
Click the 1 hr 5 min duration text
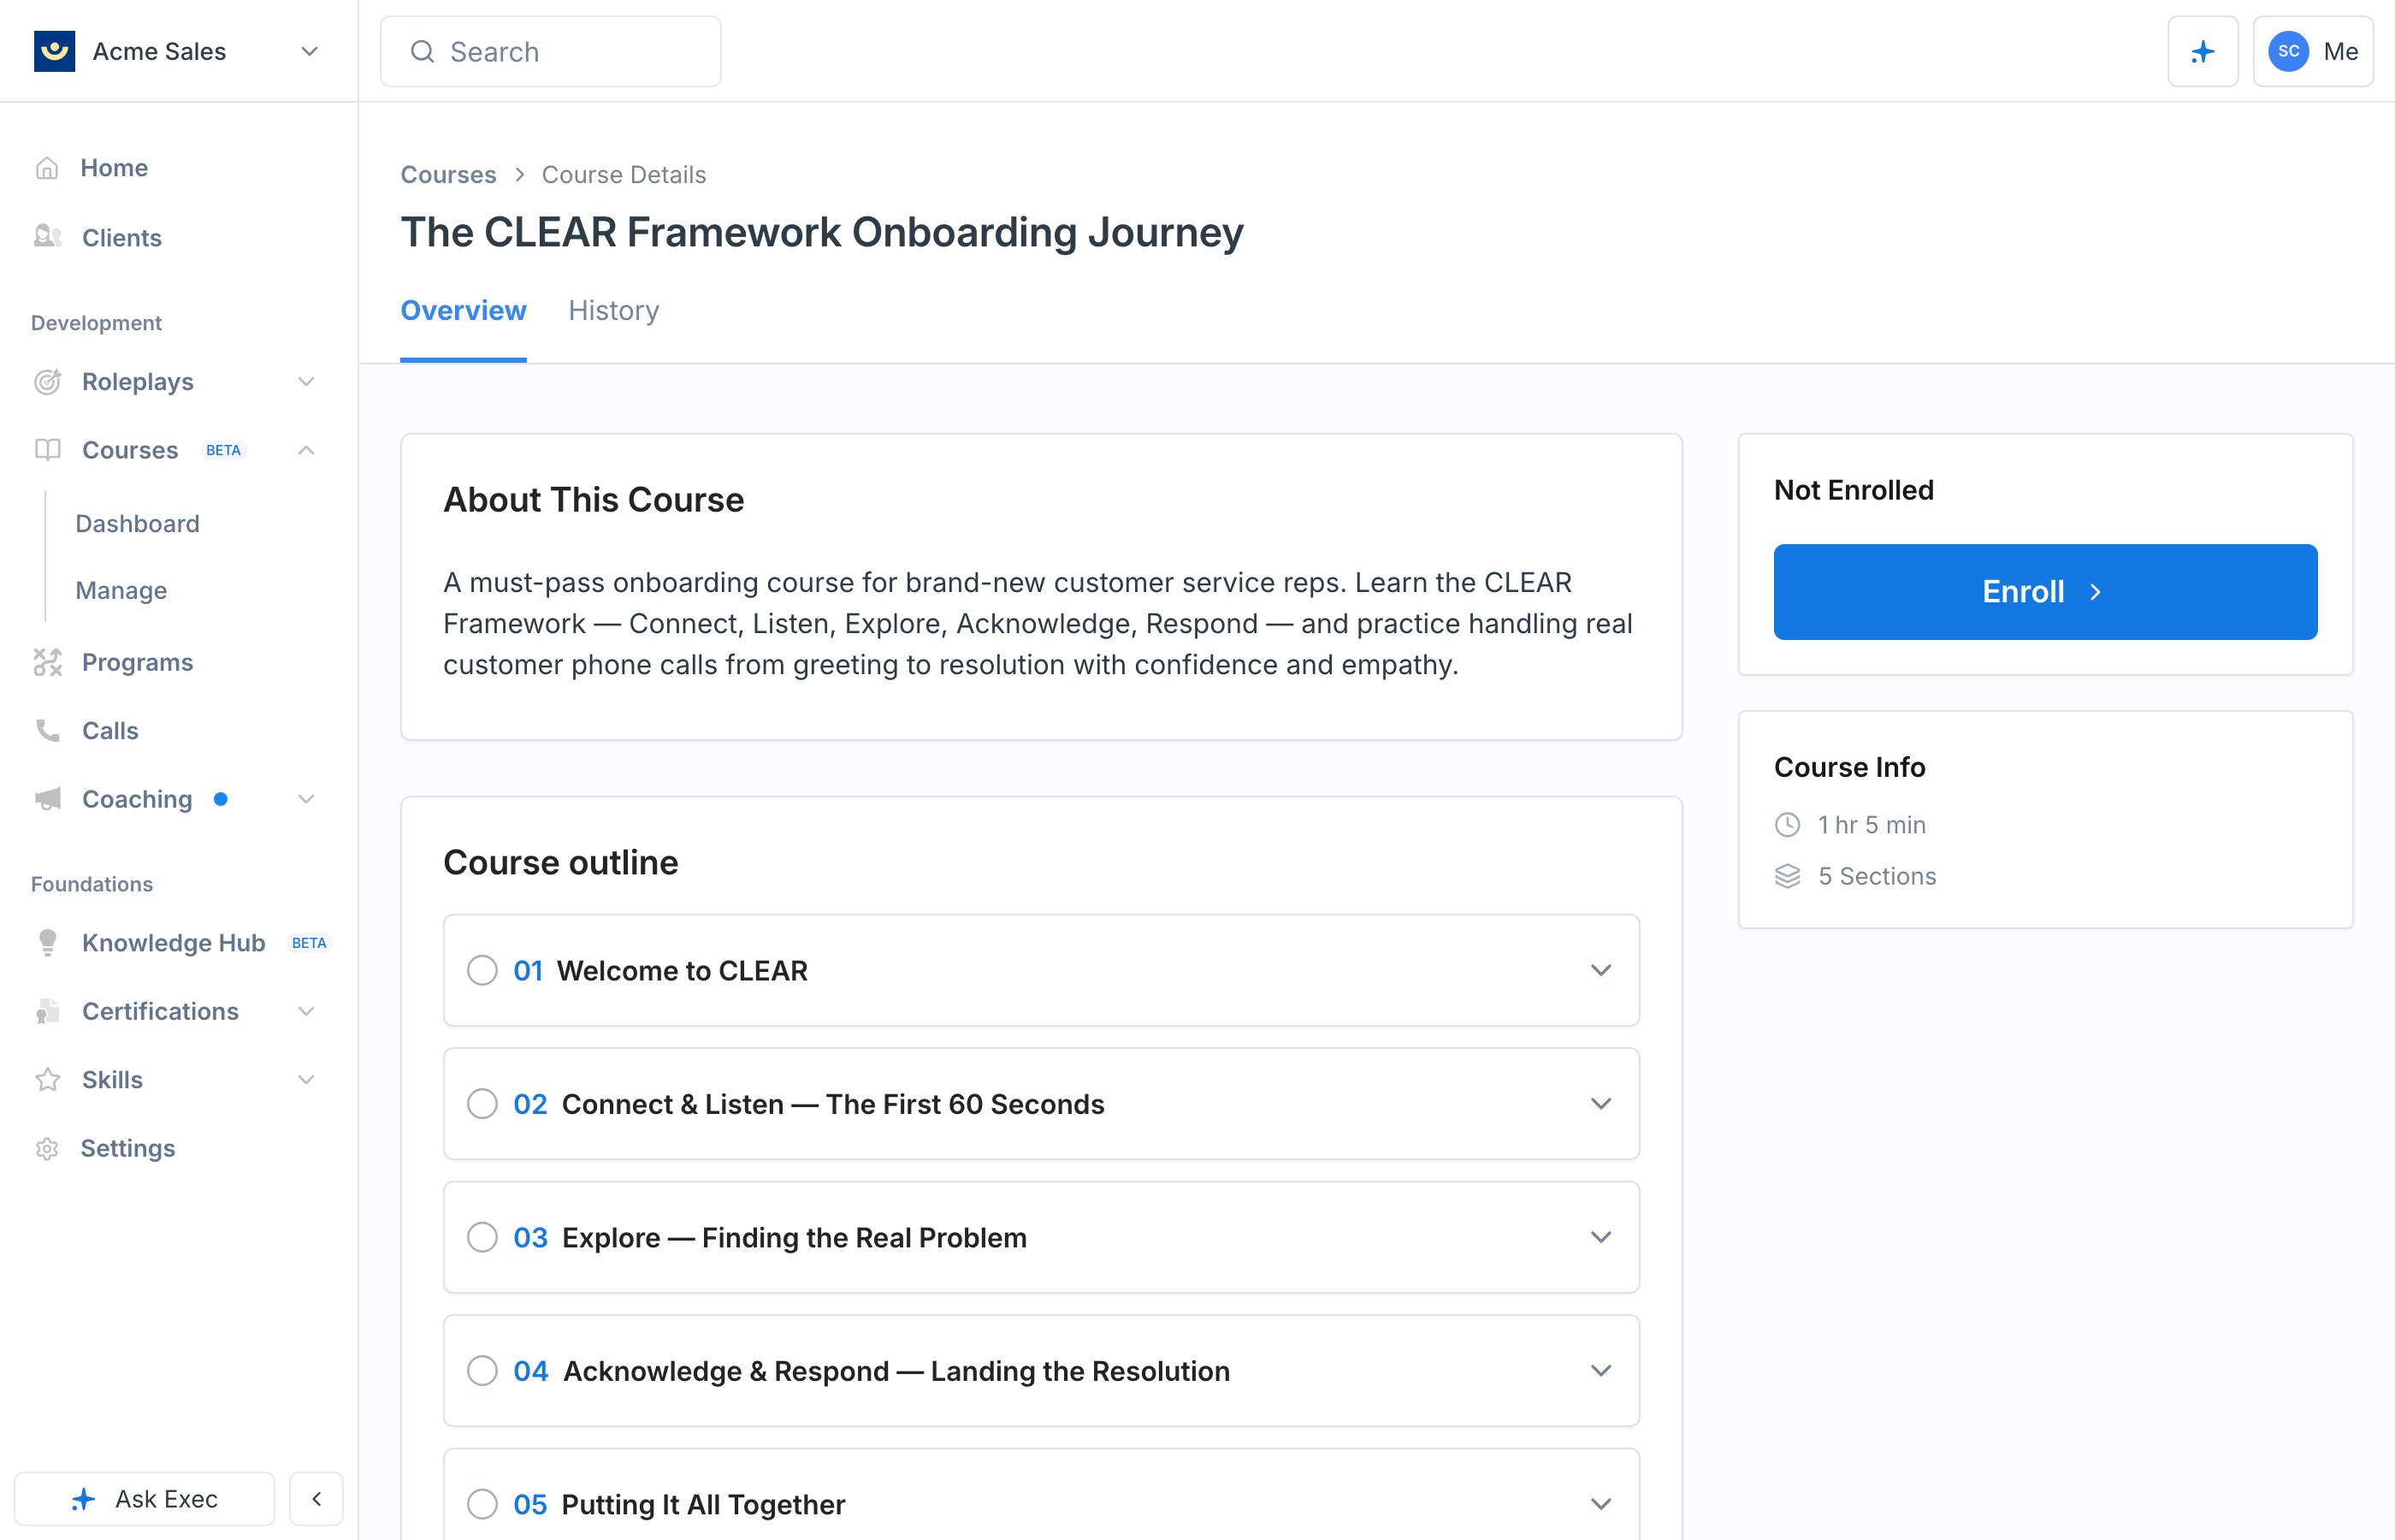[x=1872, y=825]
